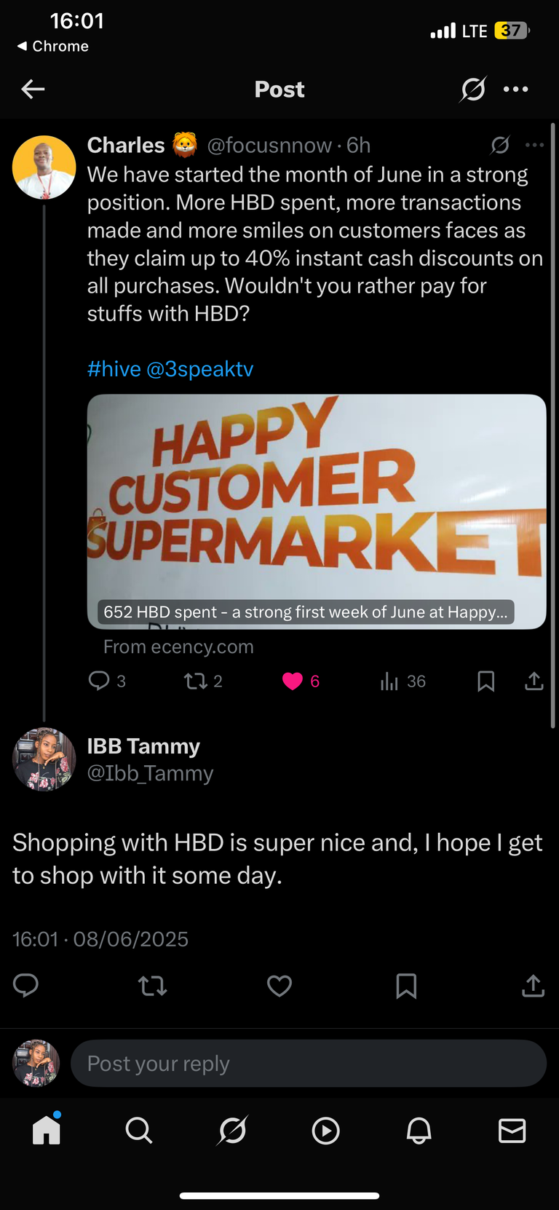Tap Grok icon on Charles's post
The width and height of the screenshot is (559, 1210).
point(500,145)
